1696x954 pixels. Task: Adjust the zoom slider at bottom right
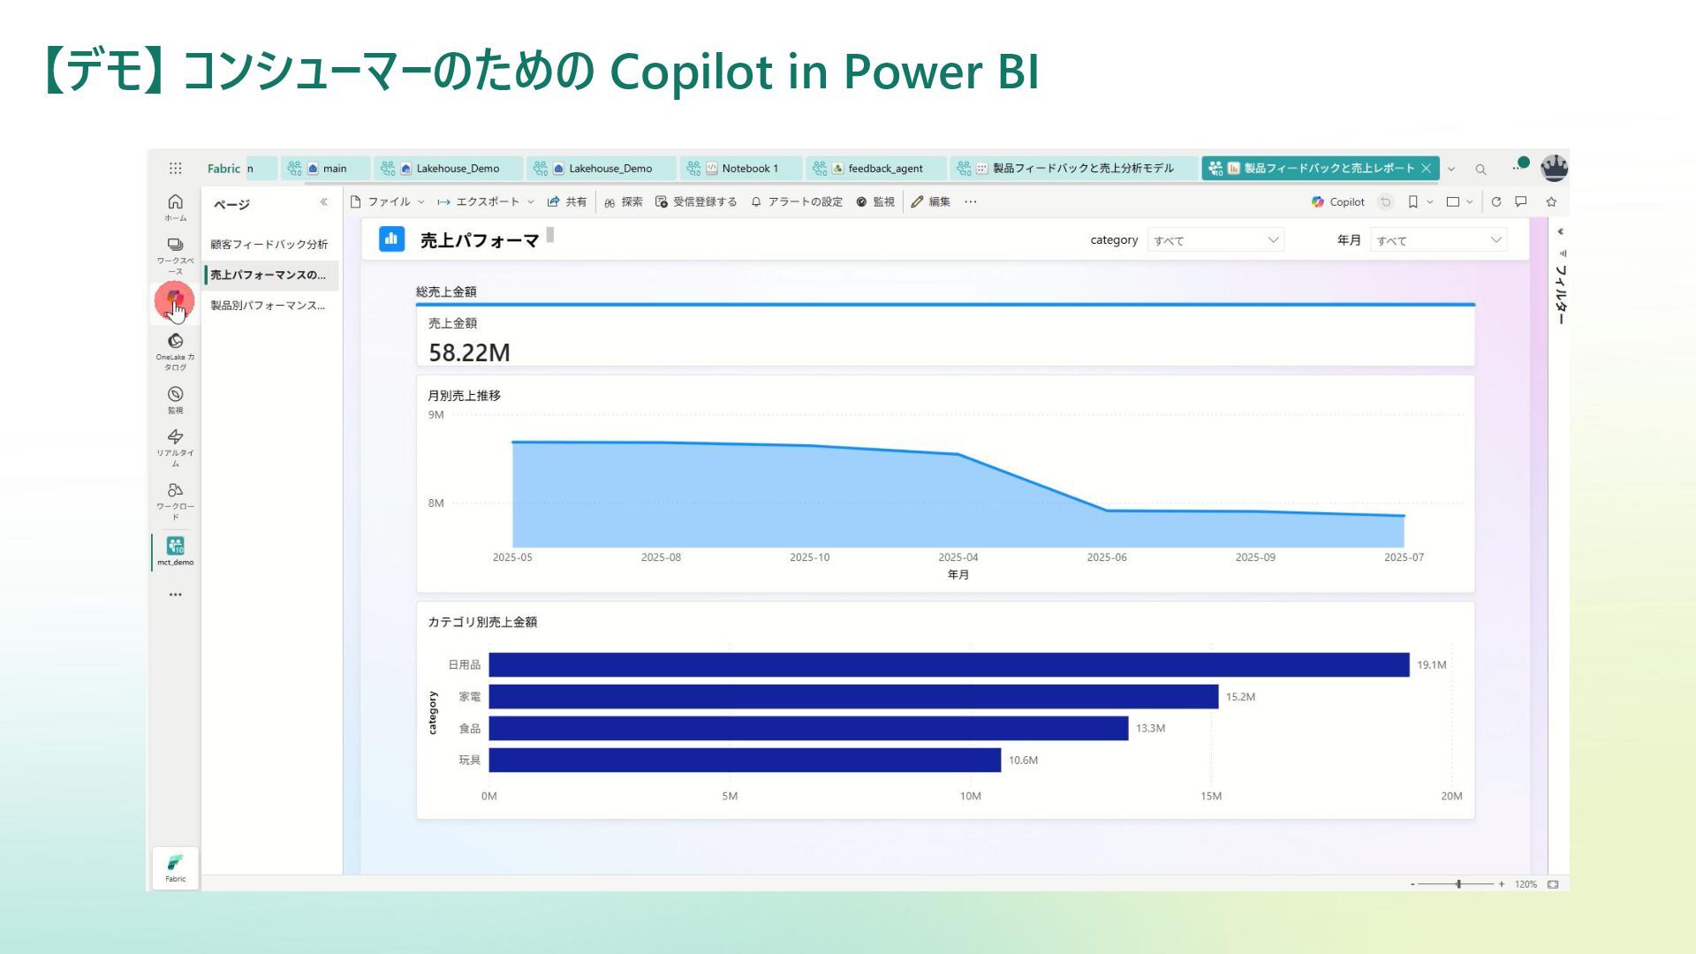click(x=1458, y=884)
